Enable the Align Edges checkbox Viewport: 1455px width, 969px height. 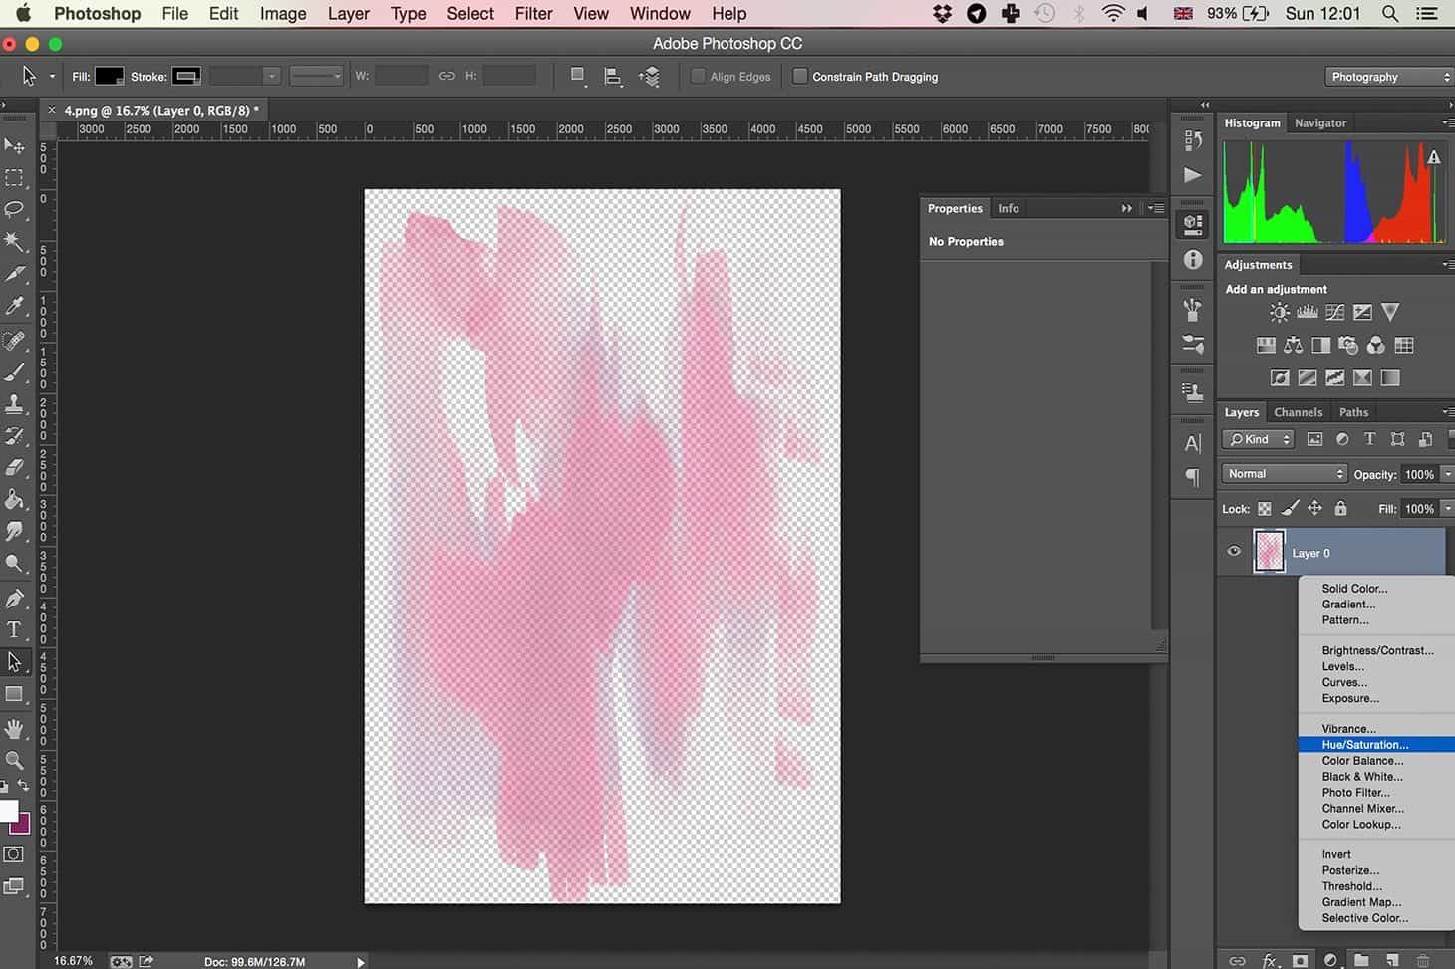tap(699, 76)
